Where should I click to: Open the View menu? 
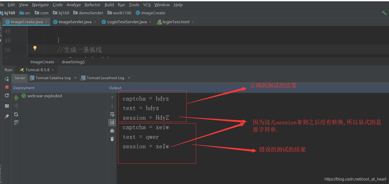23,5
